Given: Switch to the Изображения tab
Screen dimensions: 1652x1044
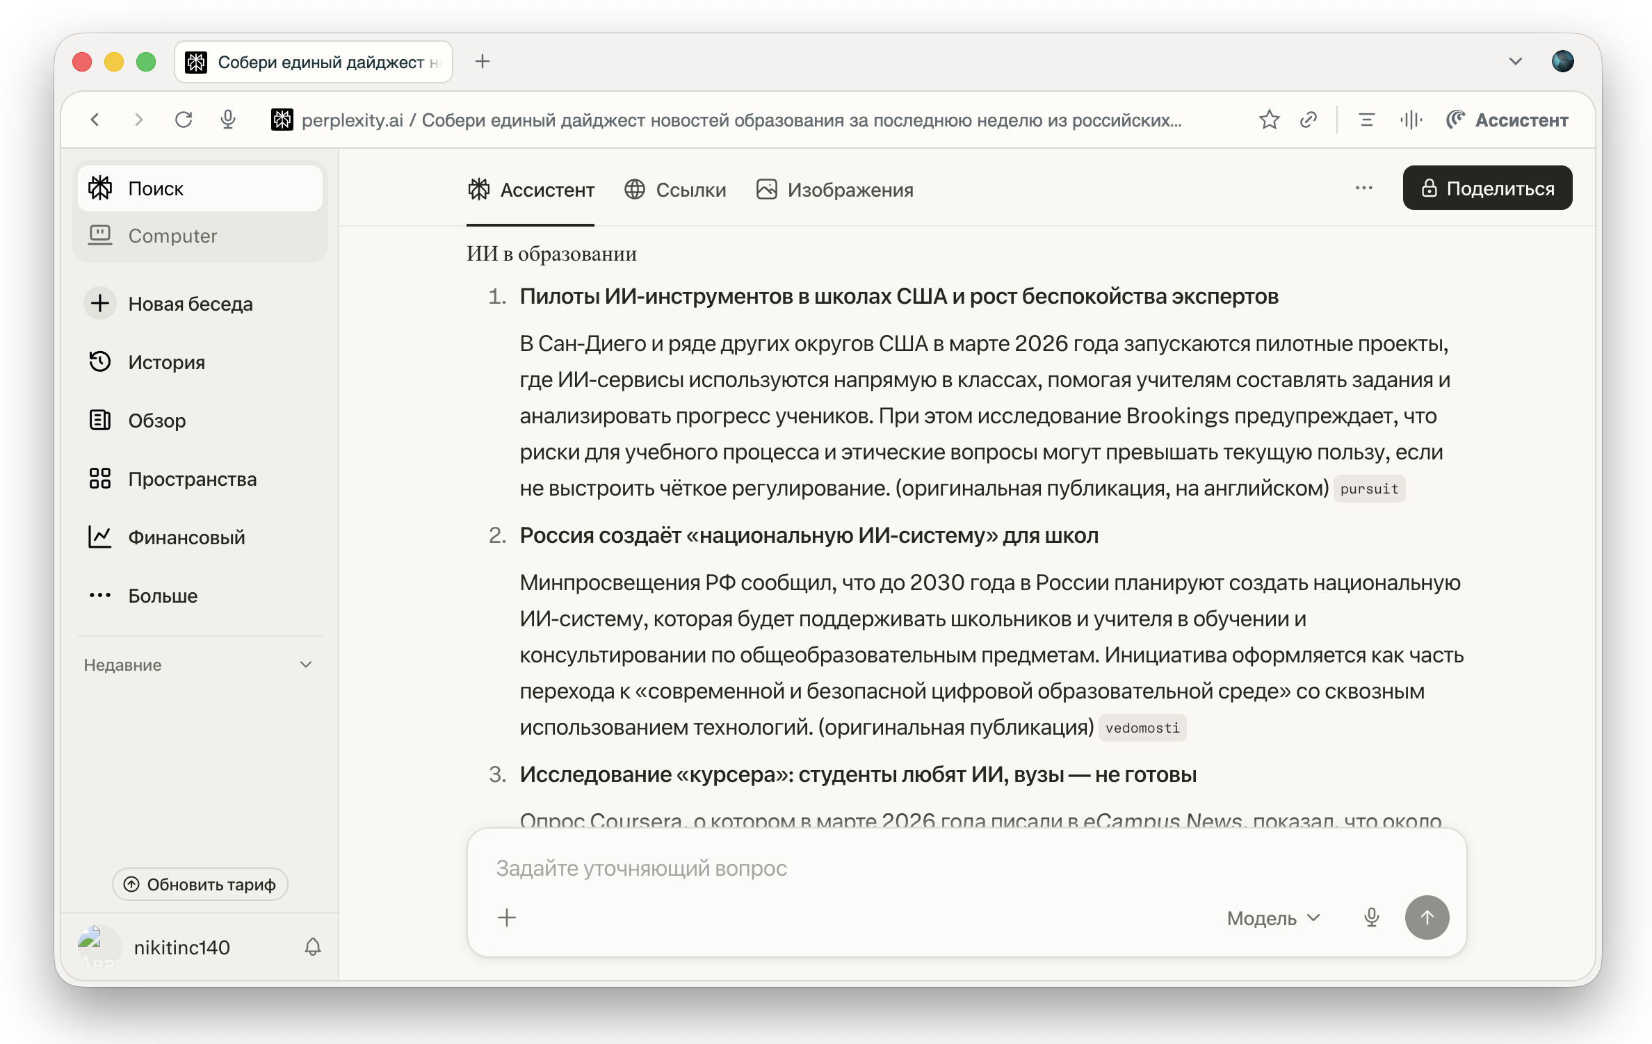Looking at the screenshot, I should 834,190.
